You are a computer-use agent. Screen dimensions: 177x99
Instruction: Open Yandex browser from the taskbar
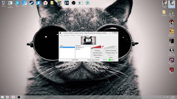click(x=13, y=97)
